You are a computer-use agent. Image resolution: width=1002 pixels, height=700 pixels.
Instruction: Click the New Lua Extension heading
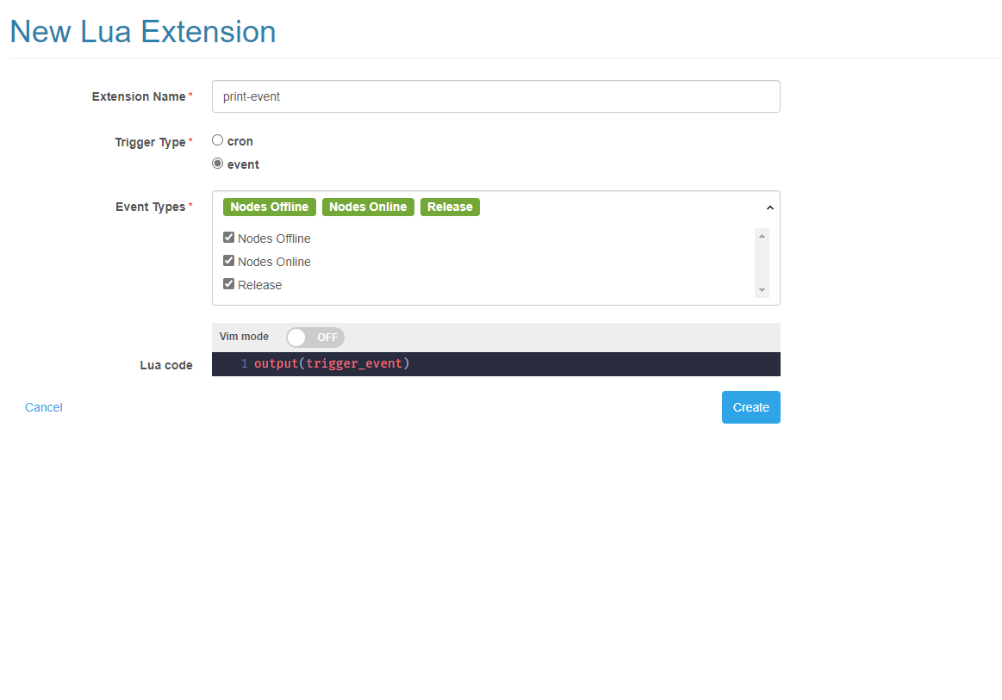[143, 31]
